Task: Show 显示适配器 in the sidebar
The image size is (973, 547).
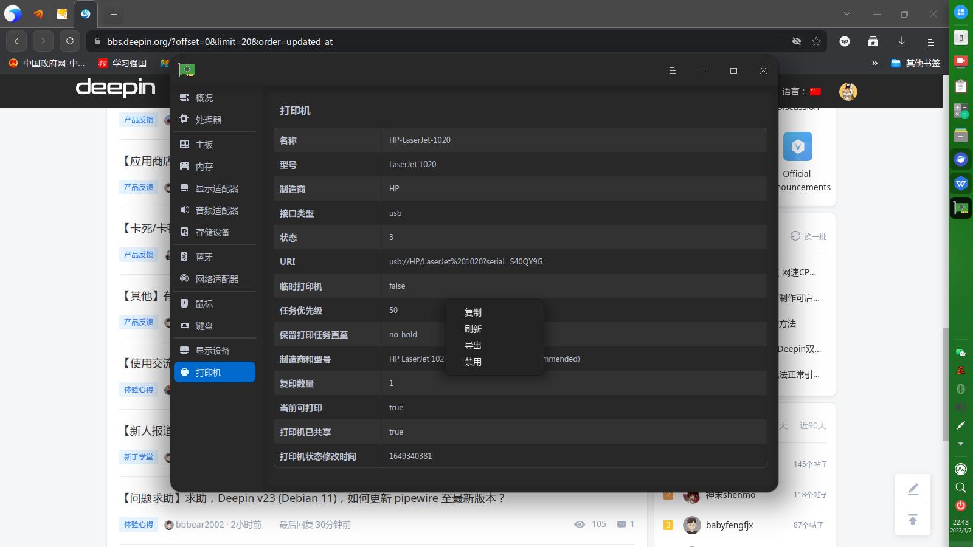Action: (x=215, y=188)
